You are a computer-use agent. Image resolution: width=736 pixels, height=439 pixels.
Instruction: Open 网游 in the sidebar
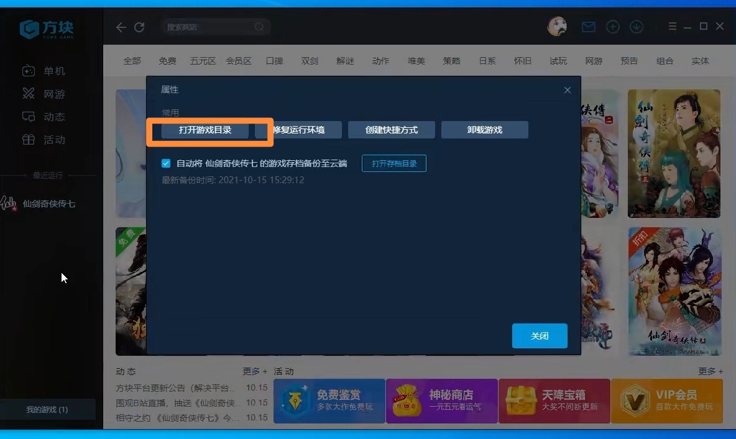click(55, 94)
